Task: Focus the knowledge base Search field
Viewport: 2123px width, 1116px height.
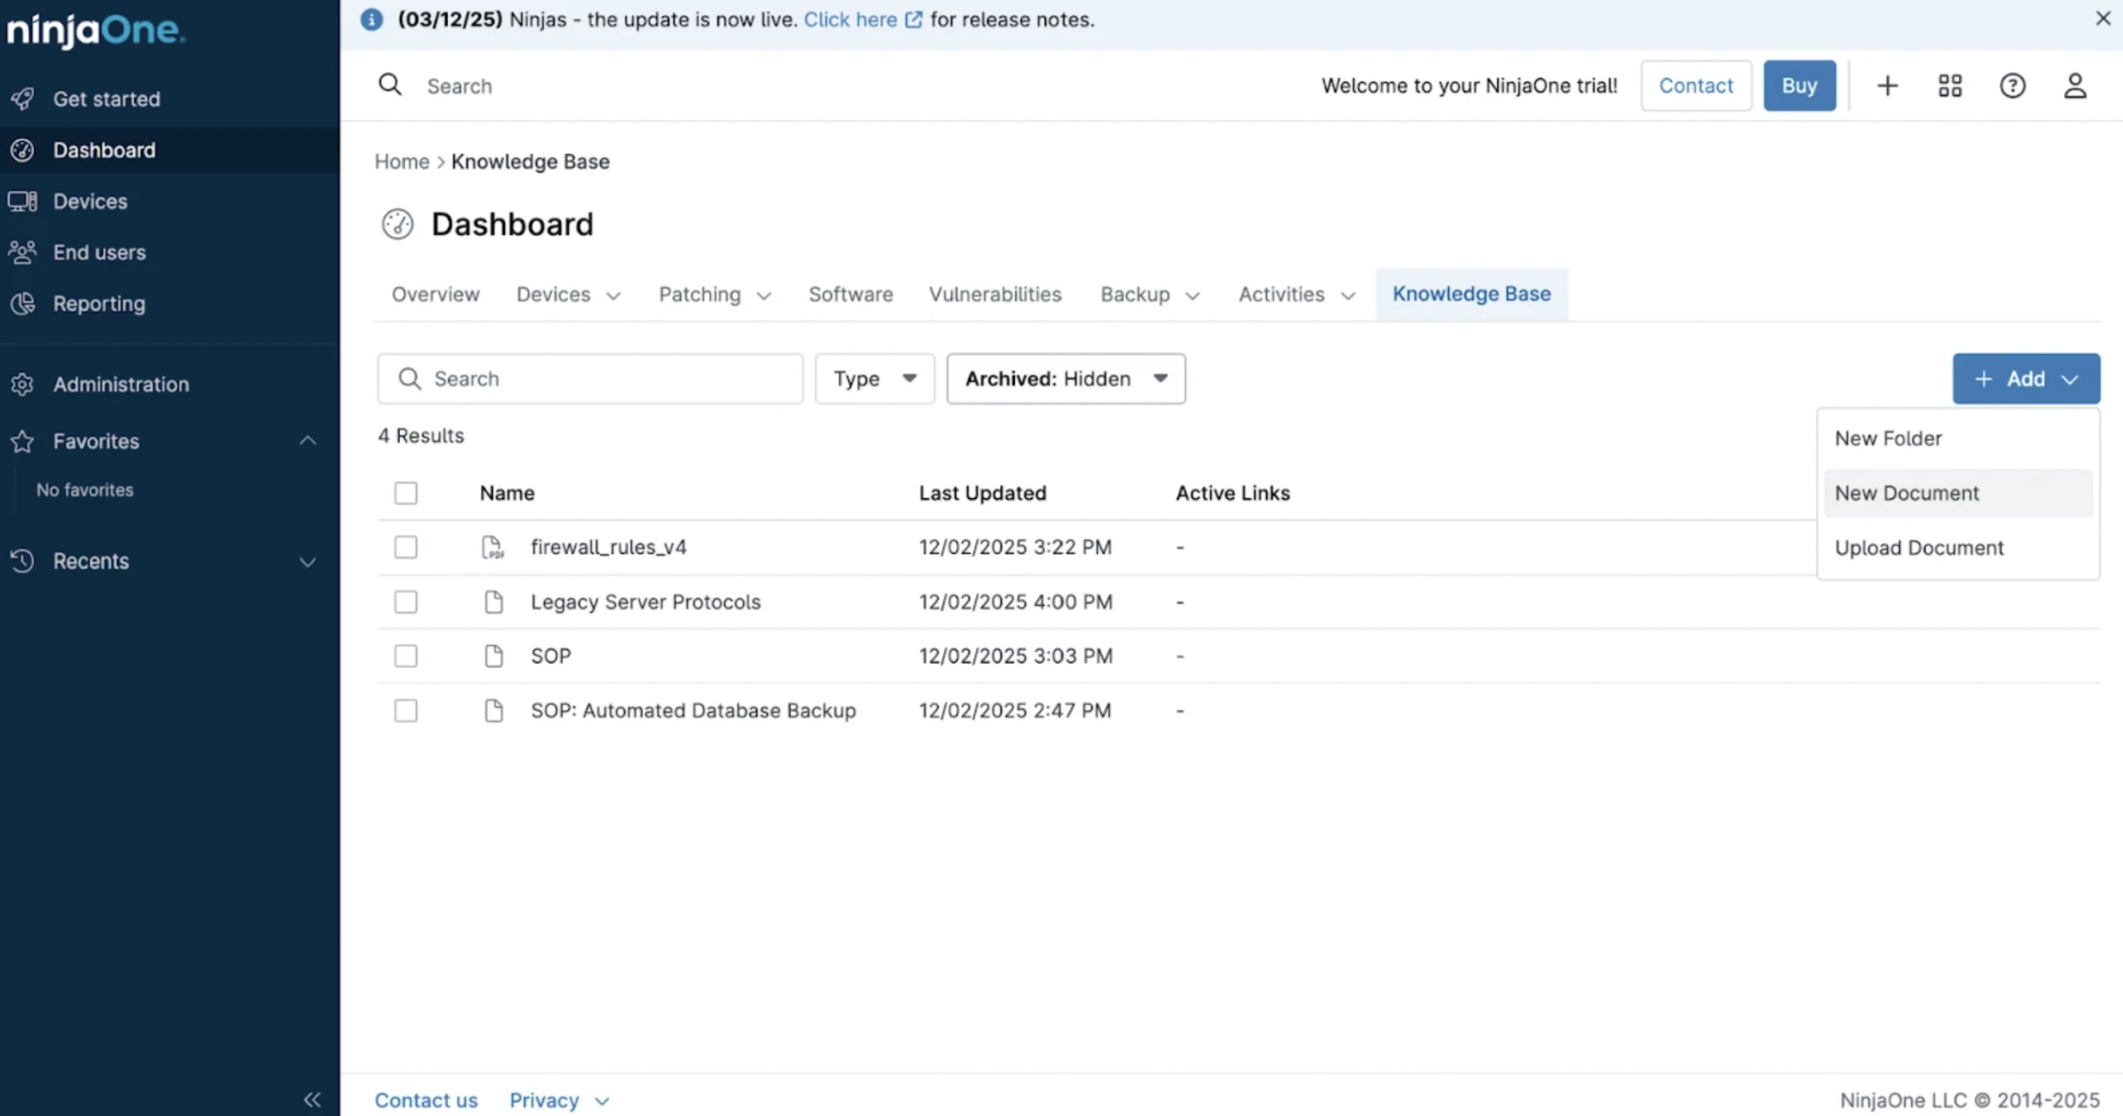Action: click(590, 379)
